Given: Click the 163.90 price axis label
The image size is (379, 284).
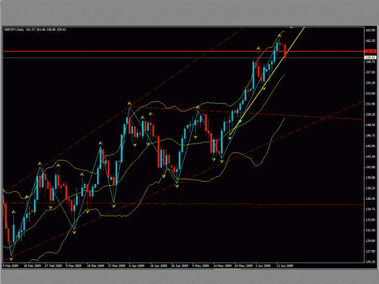Looking at the screenshot, I should [x=371, y=30].
